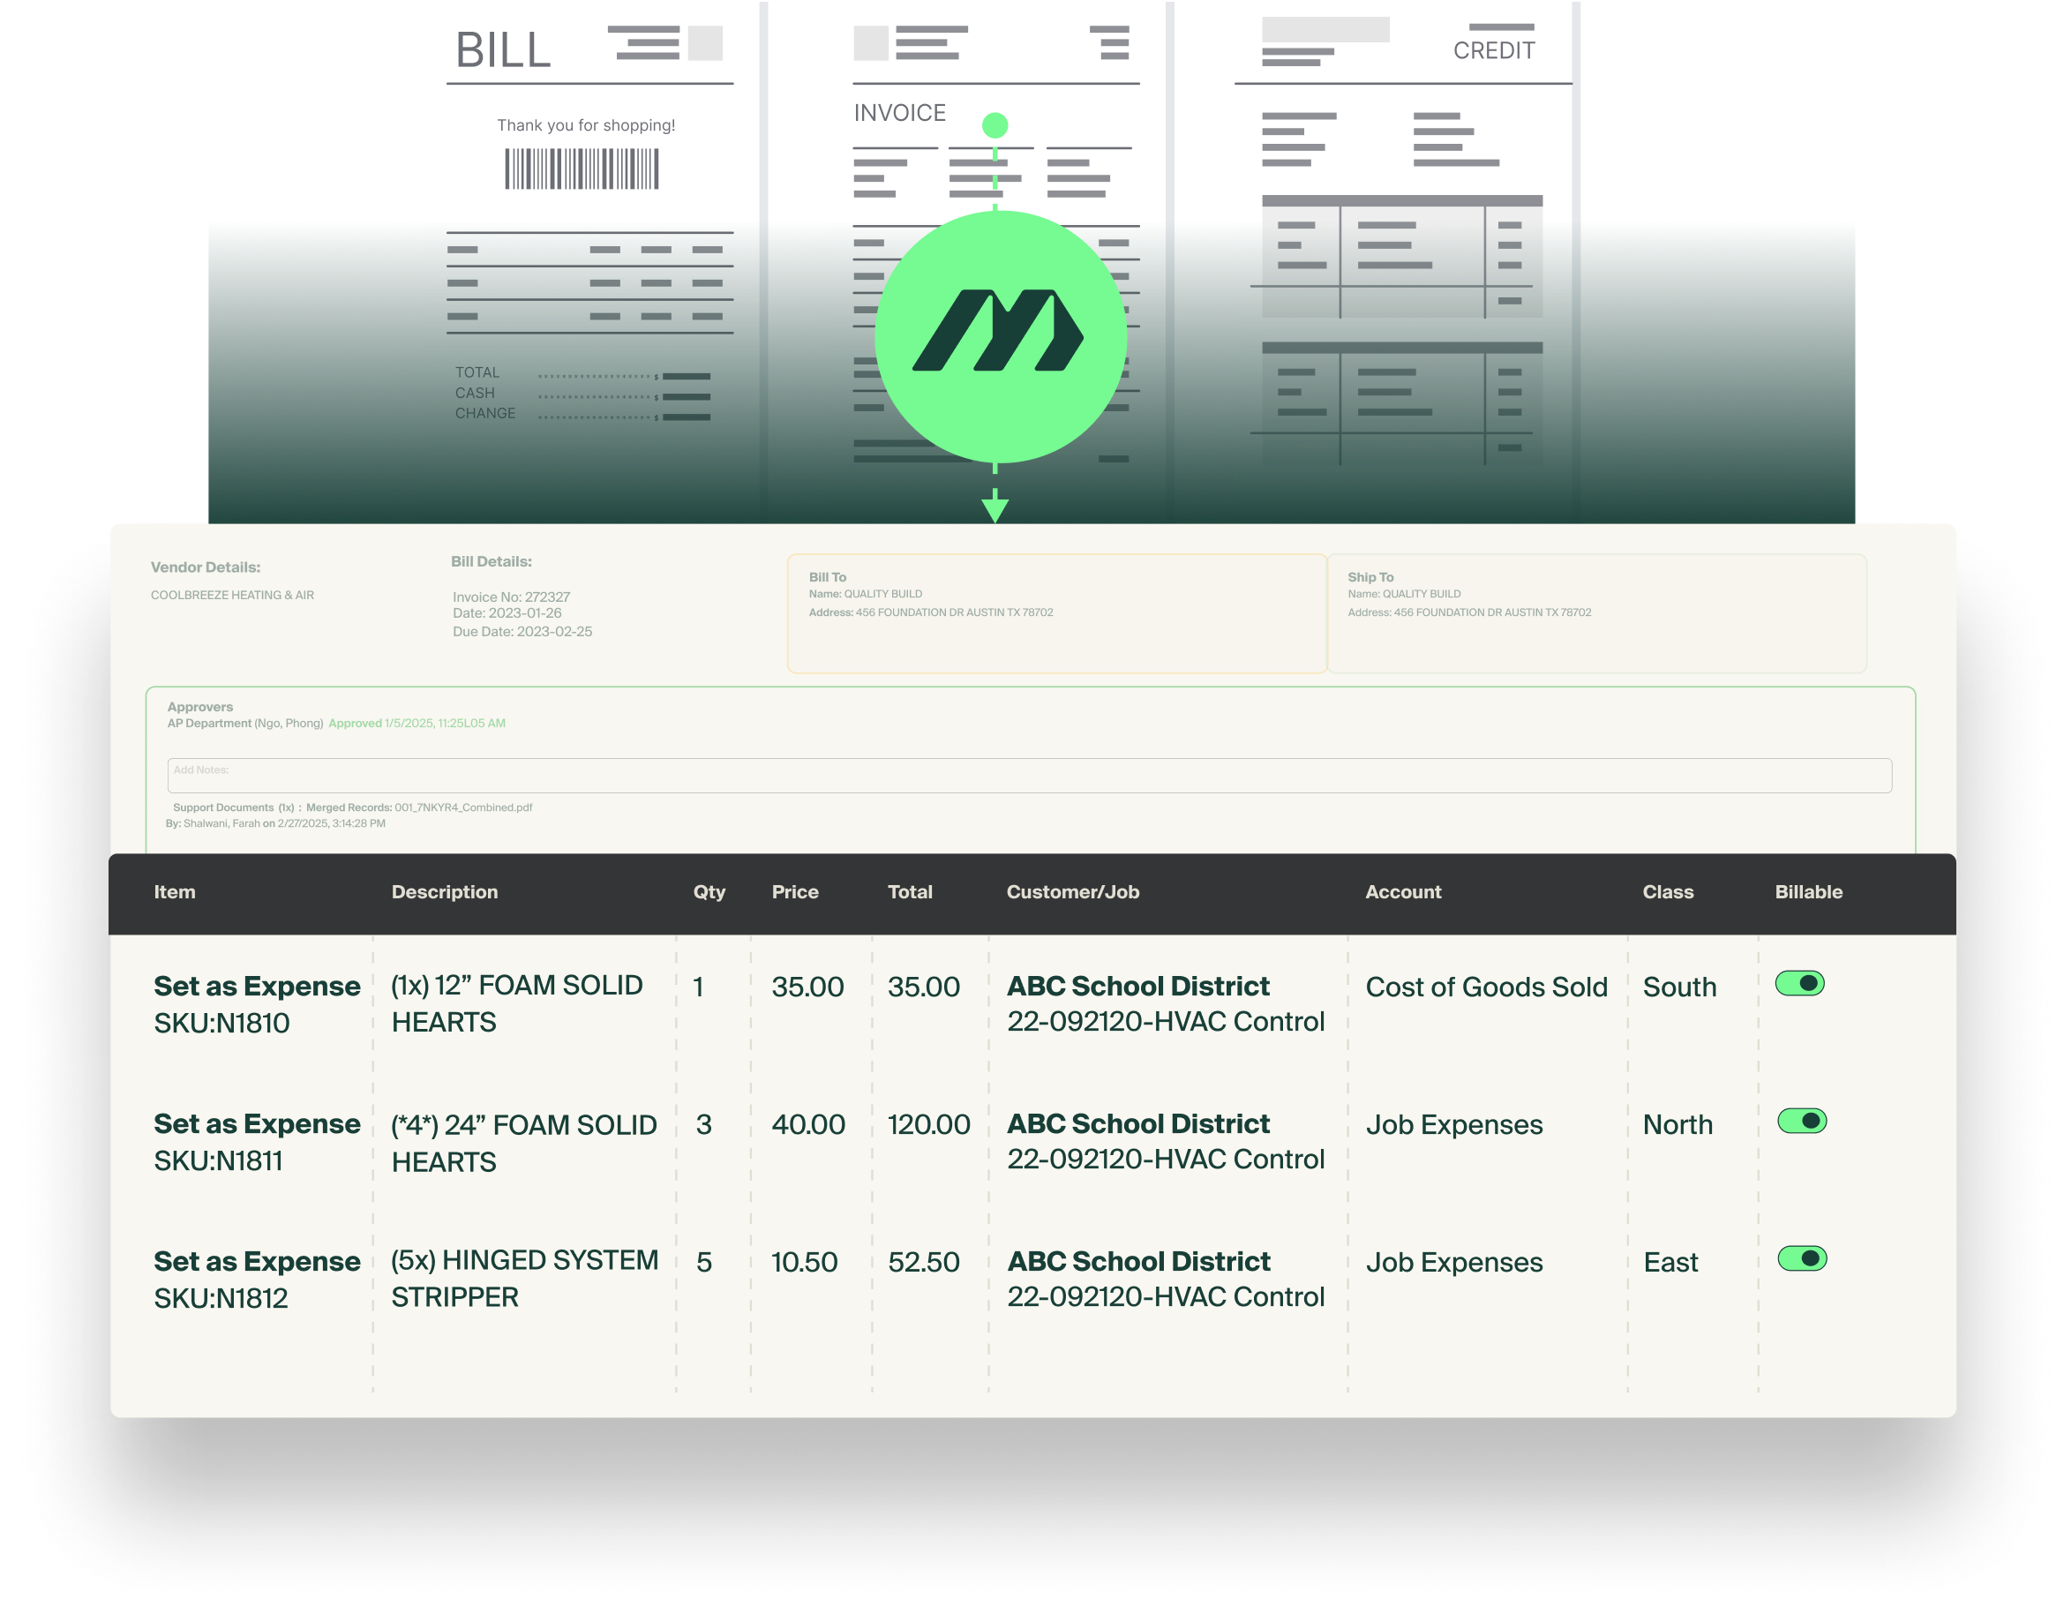Click the Qty column header
Viewport: 2064px width, 1614px height.
click(709, 892)
